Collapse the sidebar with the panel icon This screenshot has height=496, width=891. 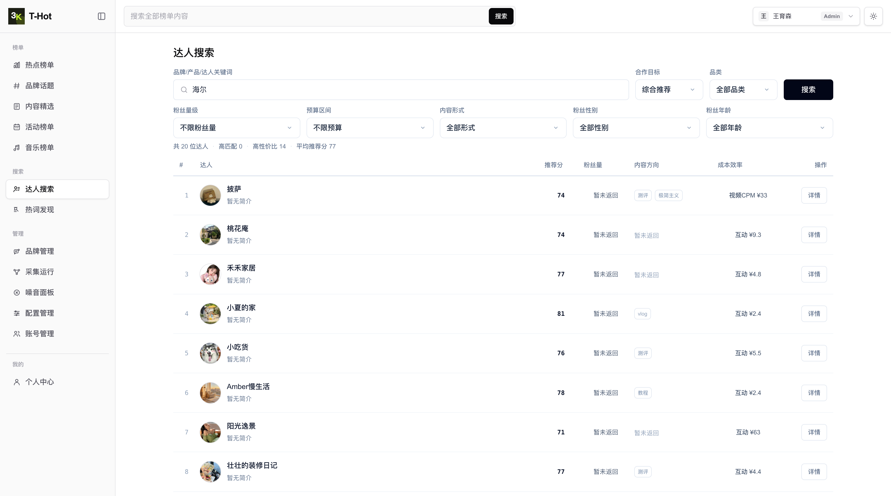pos(101,16)
